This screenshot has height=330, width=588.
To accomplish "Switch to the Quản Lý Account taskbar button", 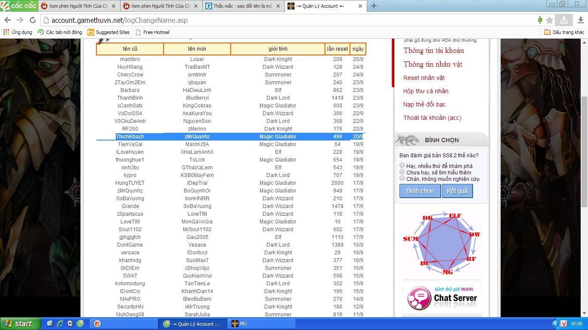I will 193,324.
